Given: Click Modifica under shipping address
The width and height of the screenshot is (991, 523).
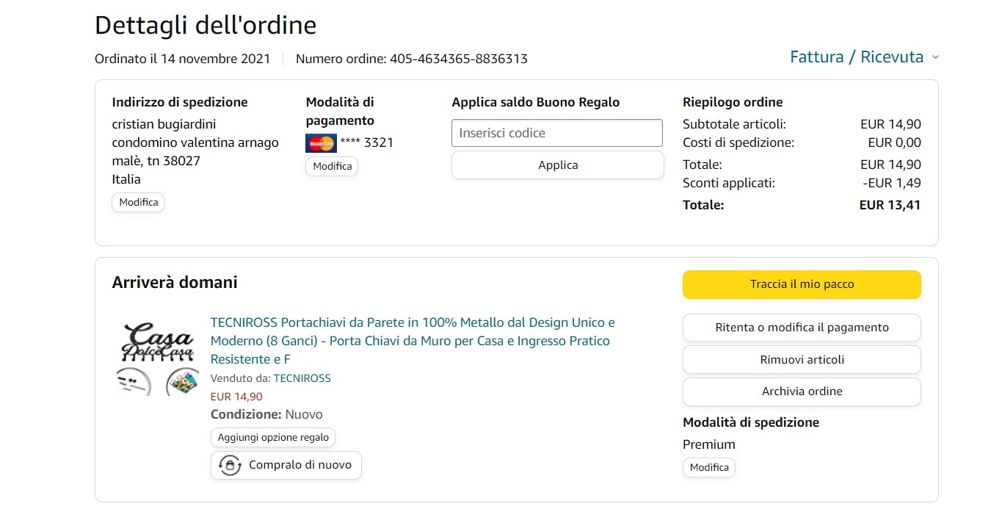Looking at the screenshot, I should tap(138, 202).
